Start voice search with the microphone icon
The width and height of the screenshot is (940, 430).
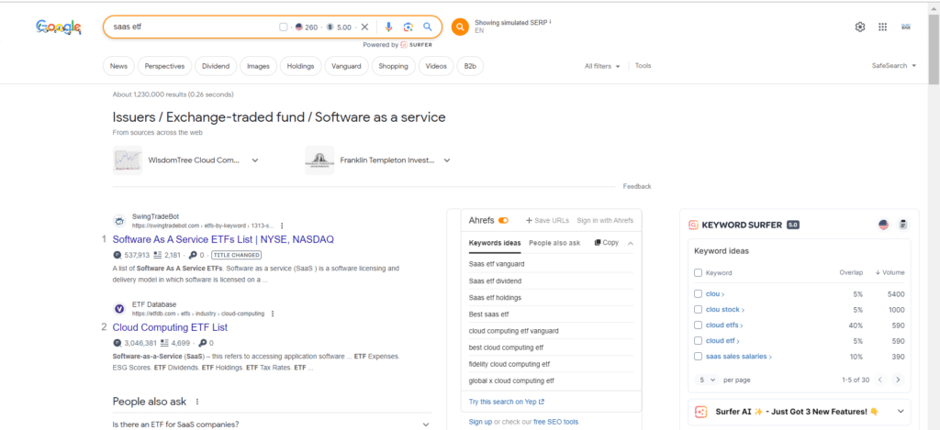388,27
